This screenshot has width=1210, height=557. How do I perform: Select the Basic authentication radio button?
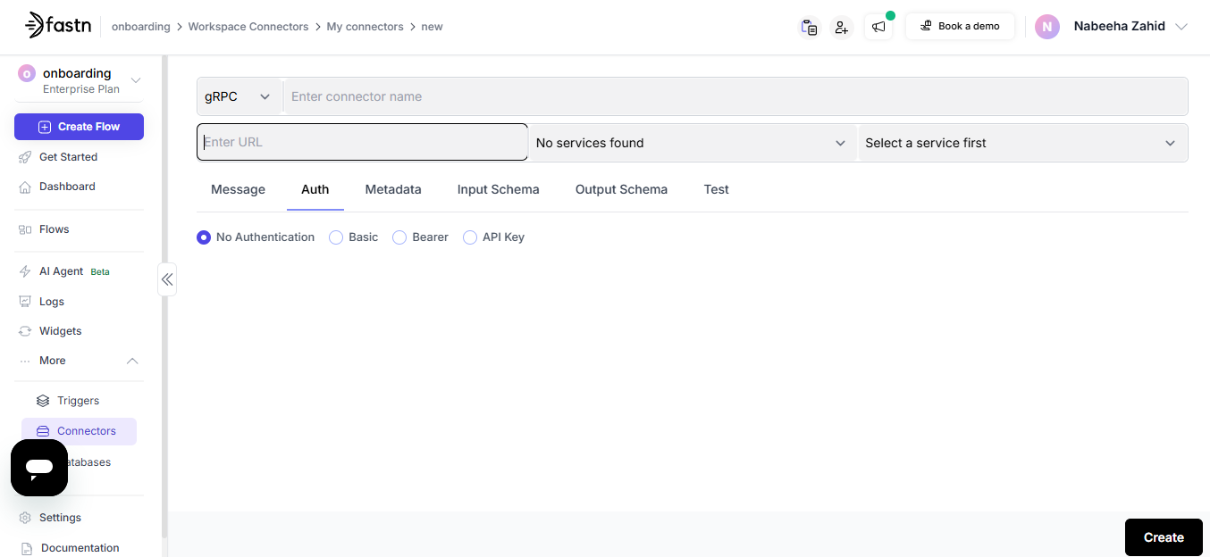336,237
